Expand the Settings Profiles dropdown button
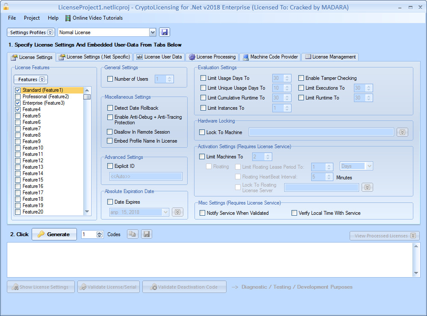This screenshot has width=427, height=316. pyautogui.click(x=31, y=32)
